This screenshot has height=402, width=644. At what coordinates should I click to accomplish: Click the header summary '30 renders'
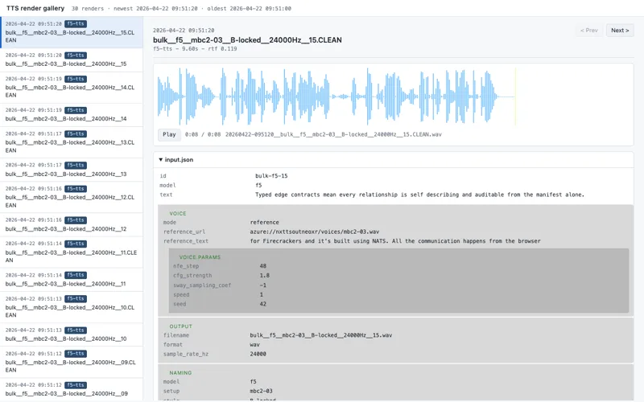[88, 9]
